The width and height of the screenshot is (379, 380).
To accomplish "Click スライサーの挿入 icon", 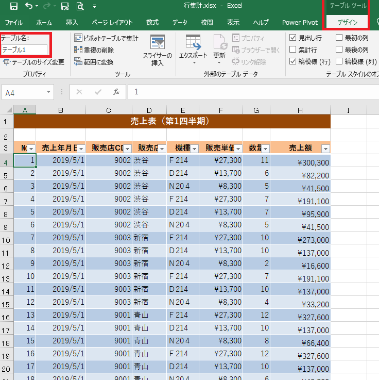I will (x=157, y=42).
